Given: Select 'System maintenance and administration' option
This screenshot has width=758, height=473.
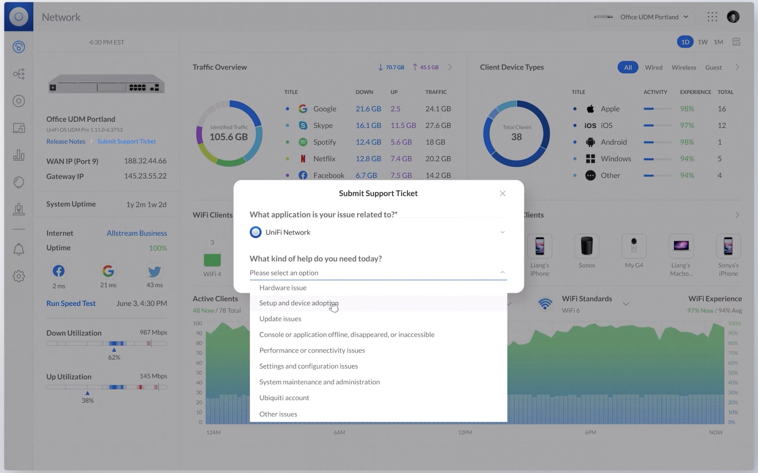Looking at the screenshot, I should [378, 382].
